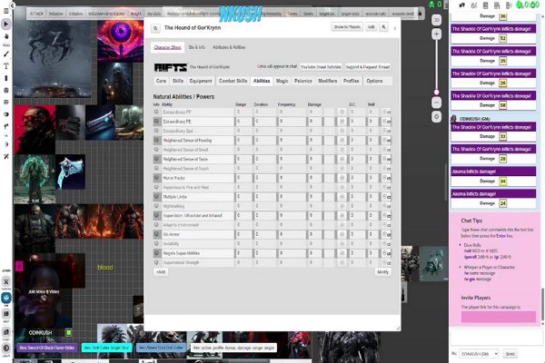Click the info icon for Extraordinary PE
The height and width of the screenshot is (363, 545).
[157, 122]
